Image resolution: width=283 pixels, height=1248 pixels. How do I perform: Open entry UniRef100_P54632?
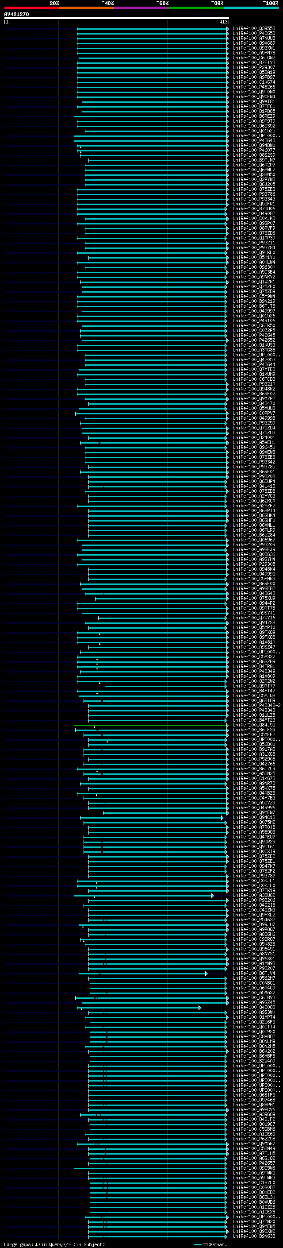254,920
